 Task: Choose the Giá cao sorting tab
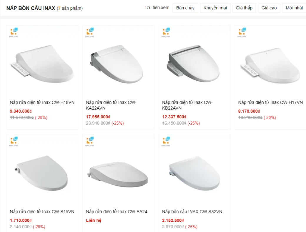click(x=269, y=8)
